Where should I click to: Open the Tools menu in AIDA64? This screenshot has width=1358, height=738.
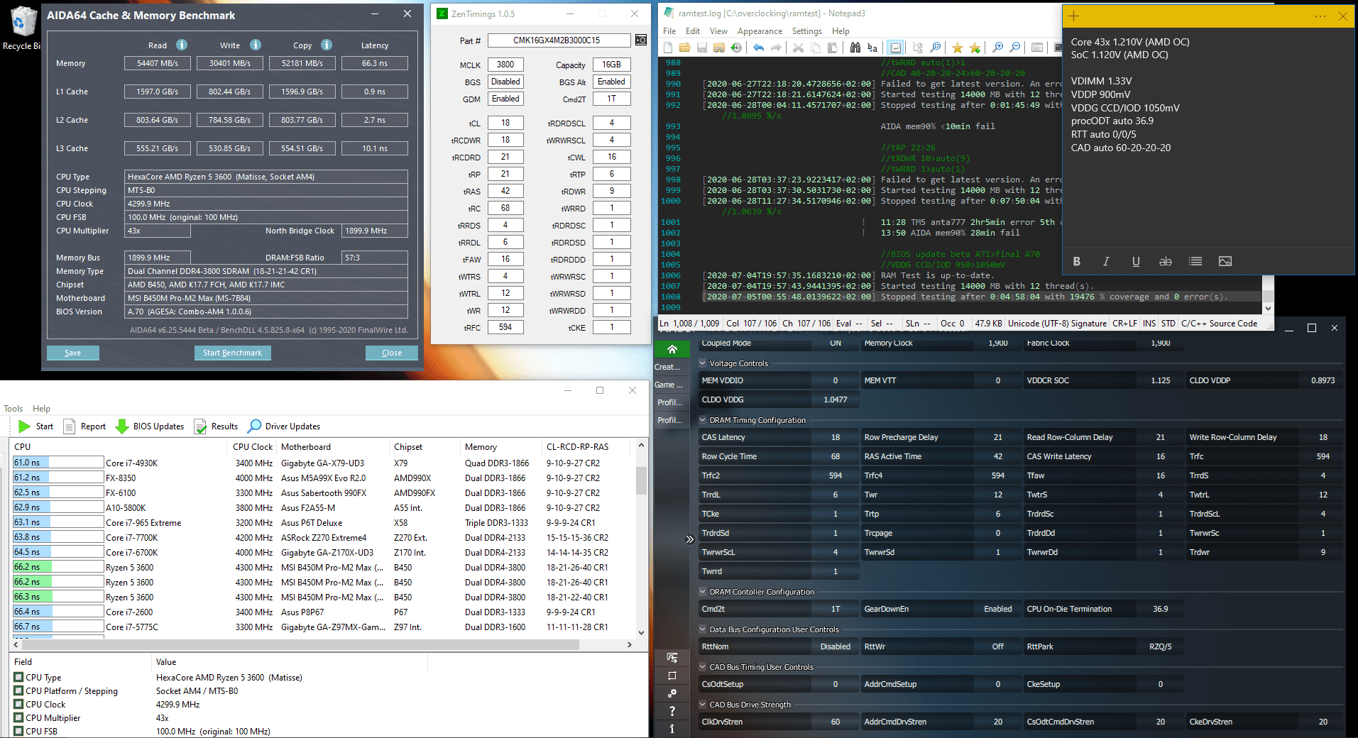pos(13,409)
